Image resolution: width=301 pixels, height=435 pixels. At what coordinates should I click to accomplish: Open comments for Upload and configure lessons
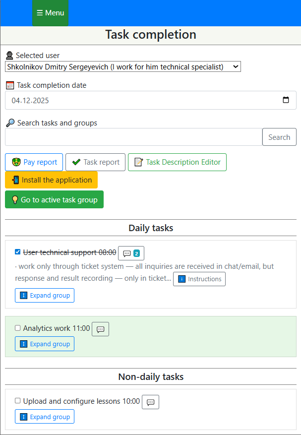150,402
